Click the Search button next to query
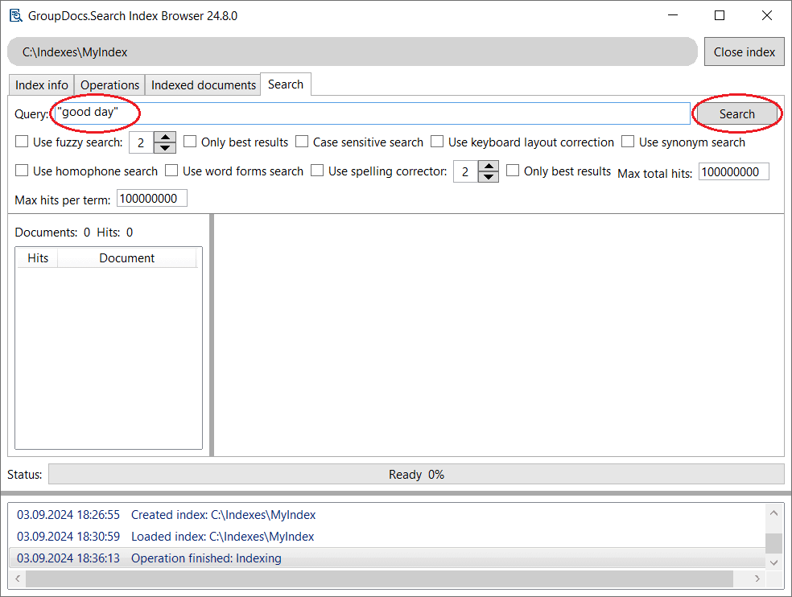 [737, 114]
